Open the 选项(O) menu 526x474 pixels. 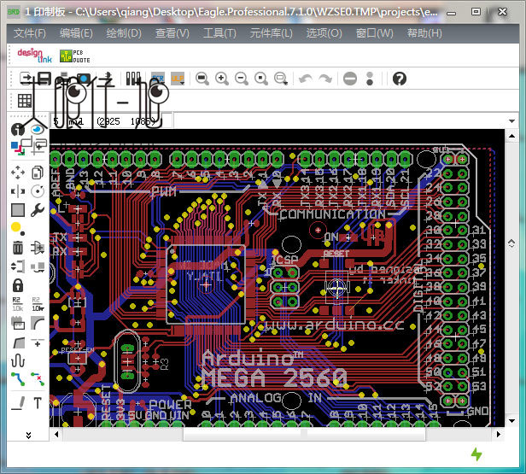(324, 33)
